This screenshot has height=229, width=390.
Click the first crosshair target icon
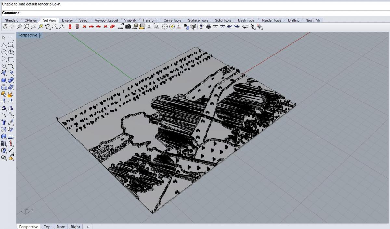point(165,27)
